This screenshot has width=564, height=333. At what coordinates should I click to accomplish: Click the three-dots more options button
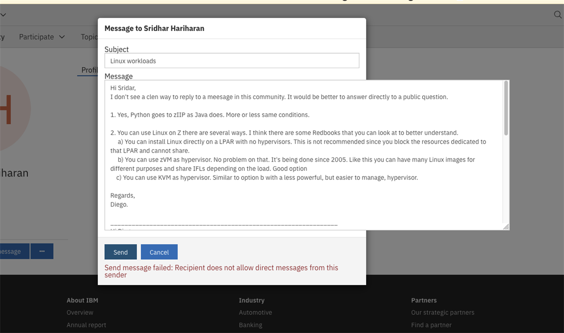[42, 251]
